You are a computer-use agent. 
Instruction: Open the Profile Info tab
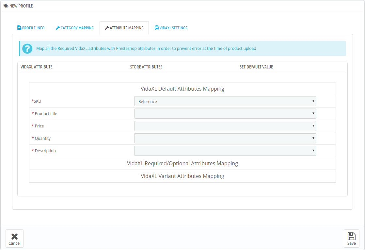click(x=31, y=28)
